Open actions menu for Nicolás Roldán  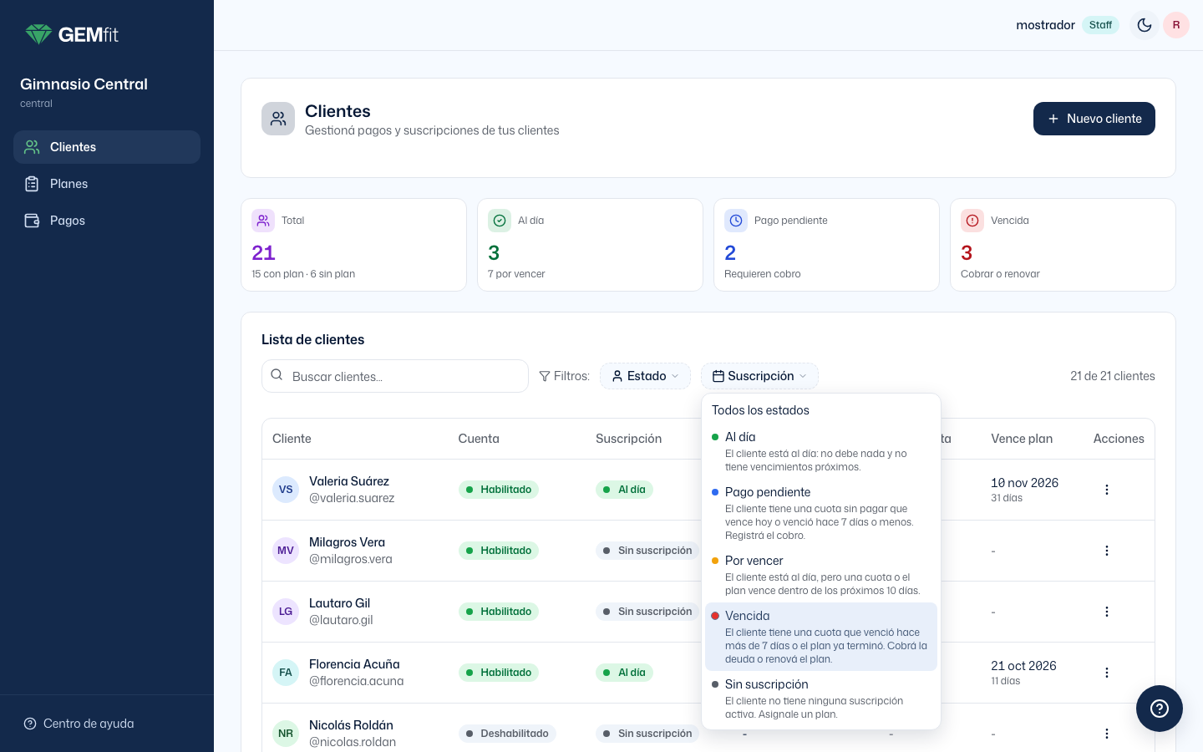[1107, 734]
